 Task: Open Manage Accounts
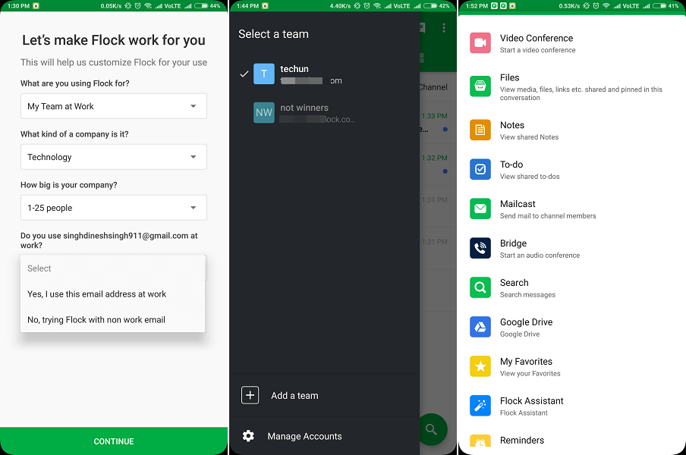point(304,436)
